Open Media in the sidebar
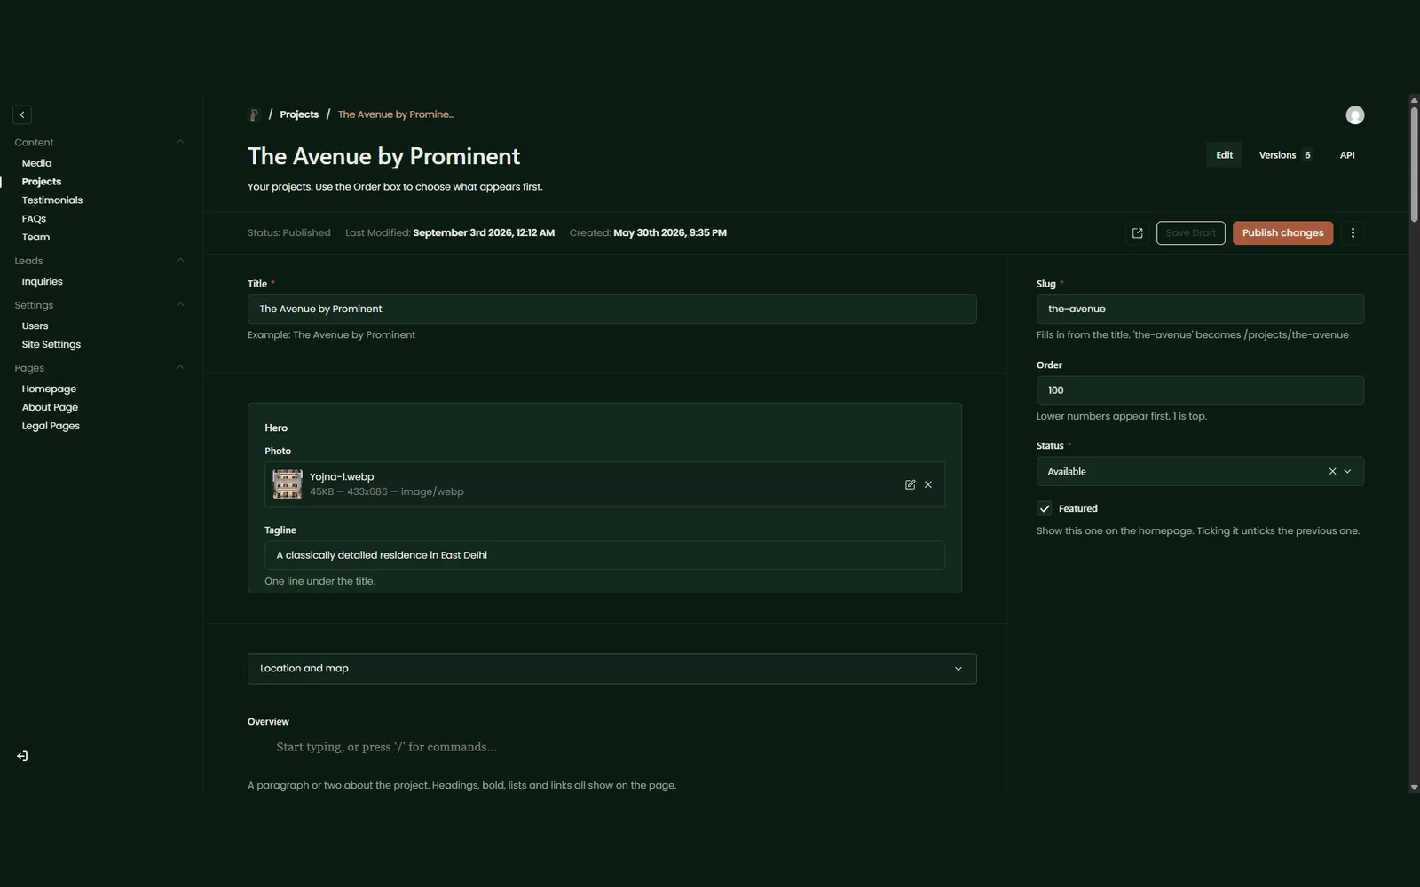 (x=36, y=163)
